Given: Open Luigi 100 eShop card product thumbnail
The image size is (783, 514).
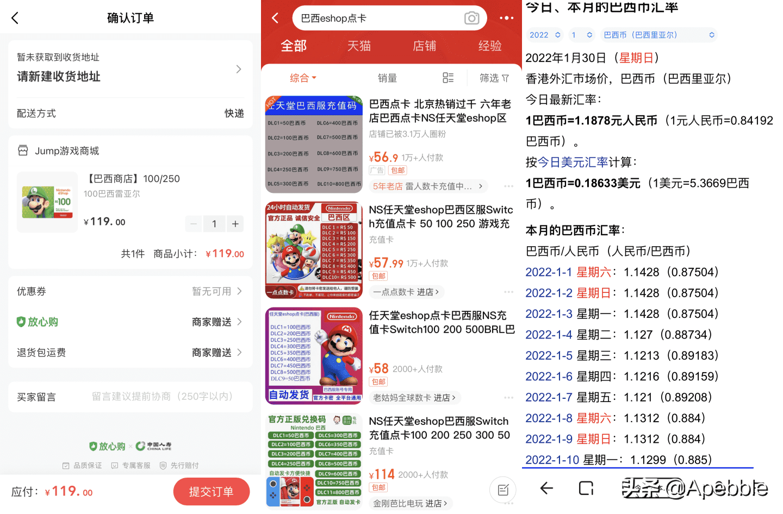Looking at the screenshot, I should [47, 202].
